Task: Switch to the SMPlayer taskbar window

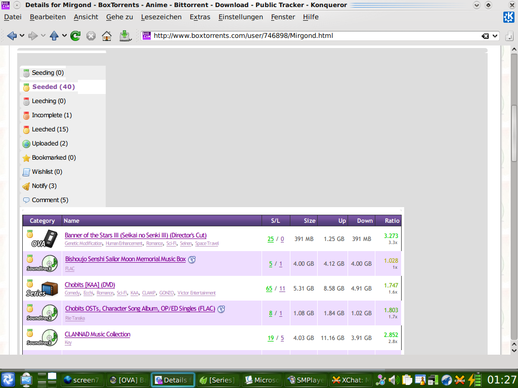Action: [305, 380]
